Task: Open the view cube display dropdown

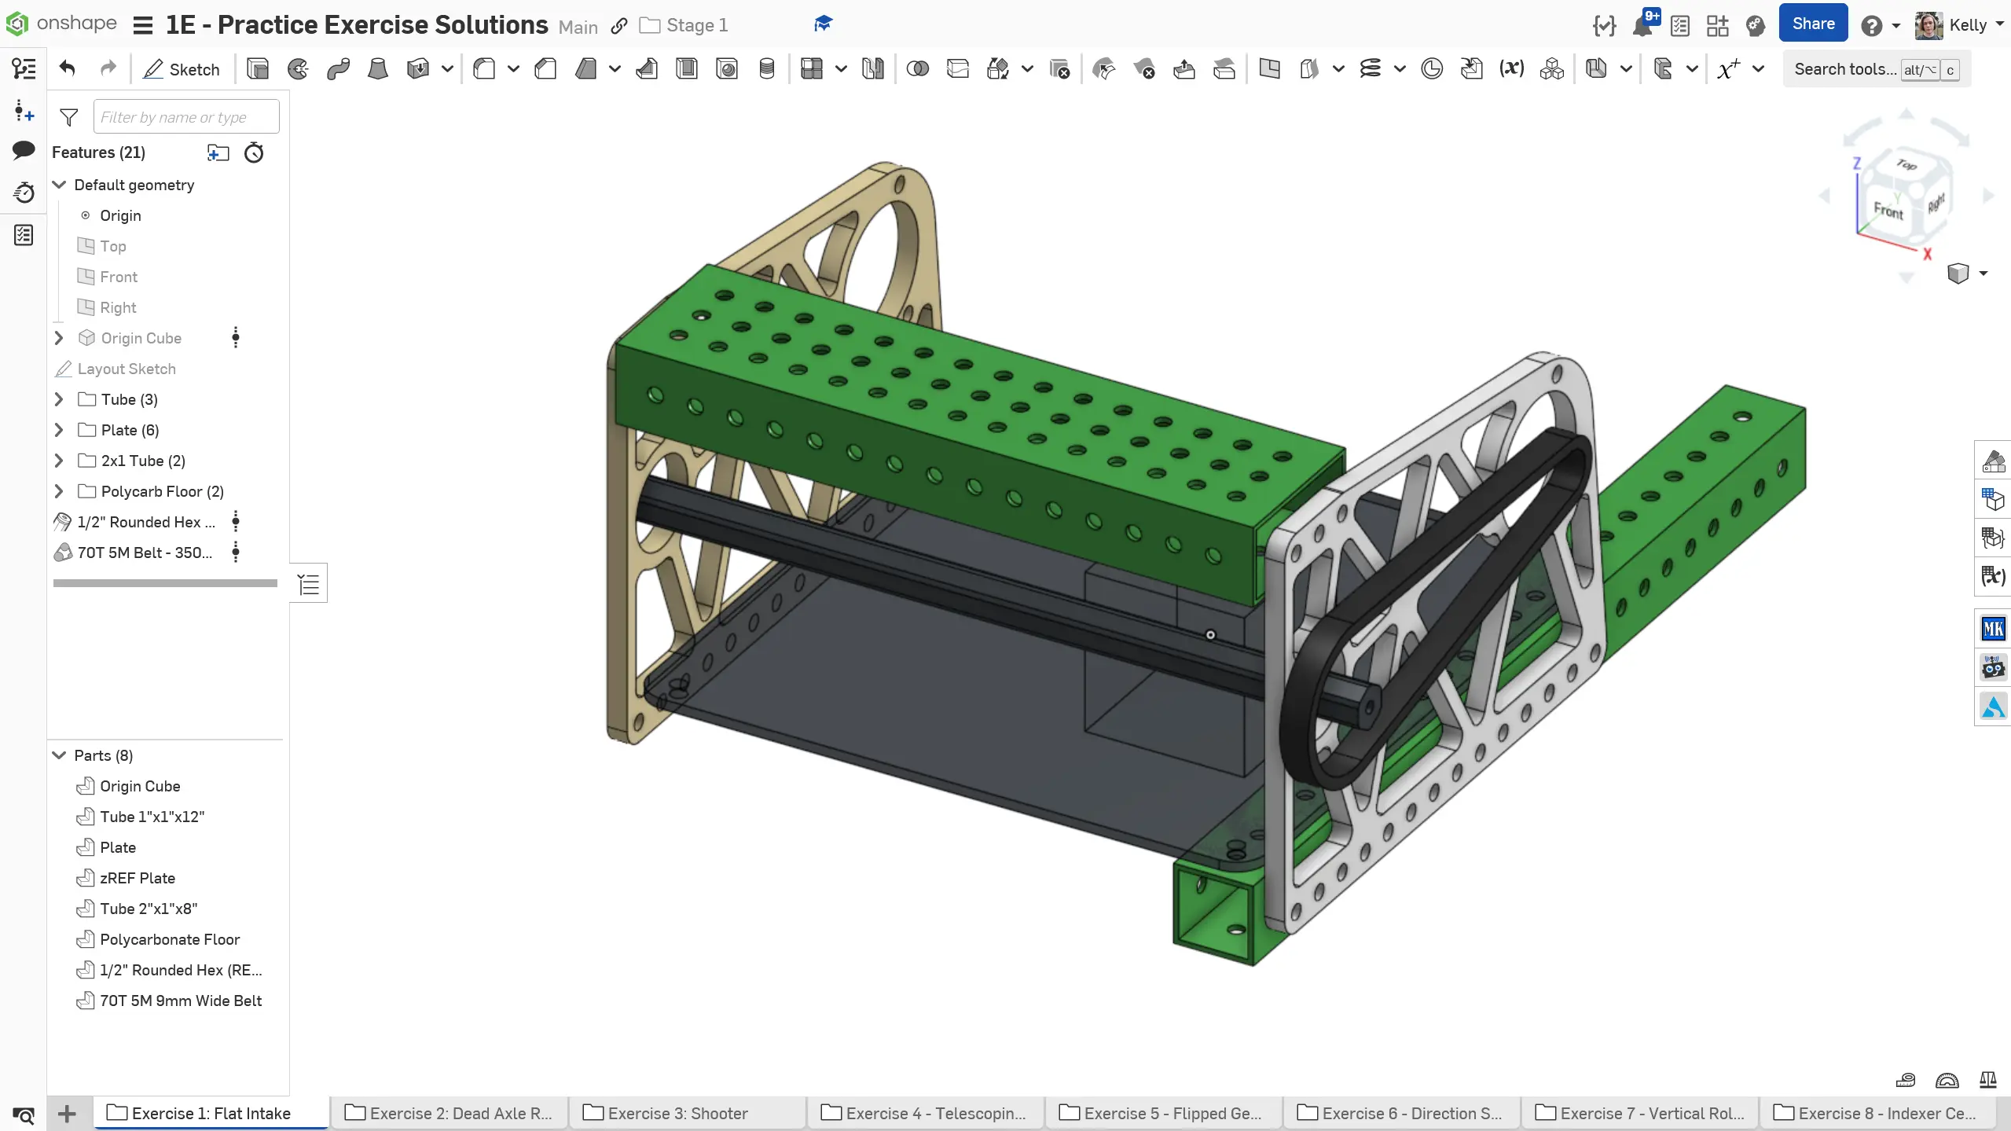Action: coord(1983,274)
